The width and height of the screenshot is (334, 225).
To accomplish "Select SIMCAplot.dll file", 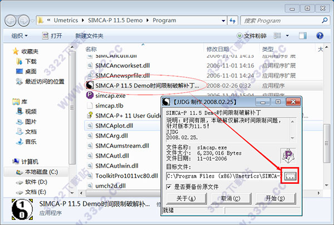I will click(114, 126).
